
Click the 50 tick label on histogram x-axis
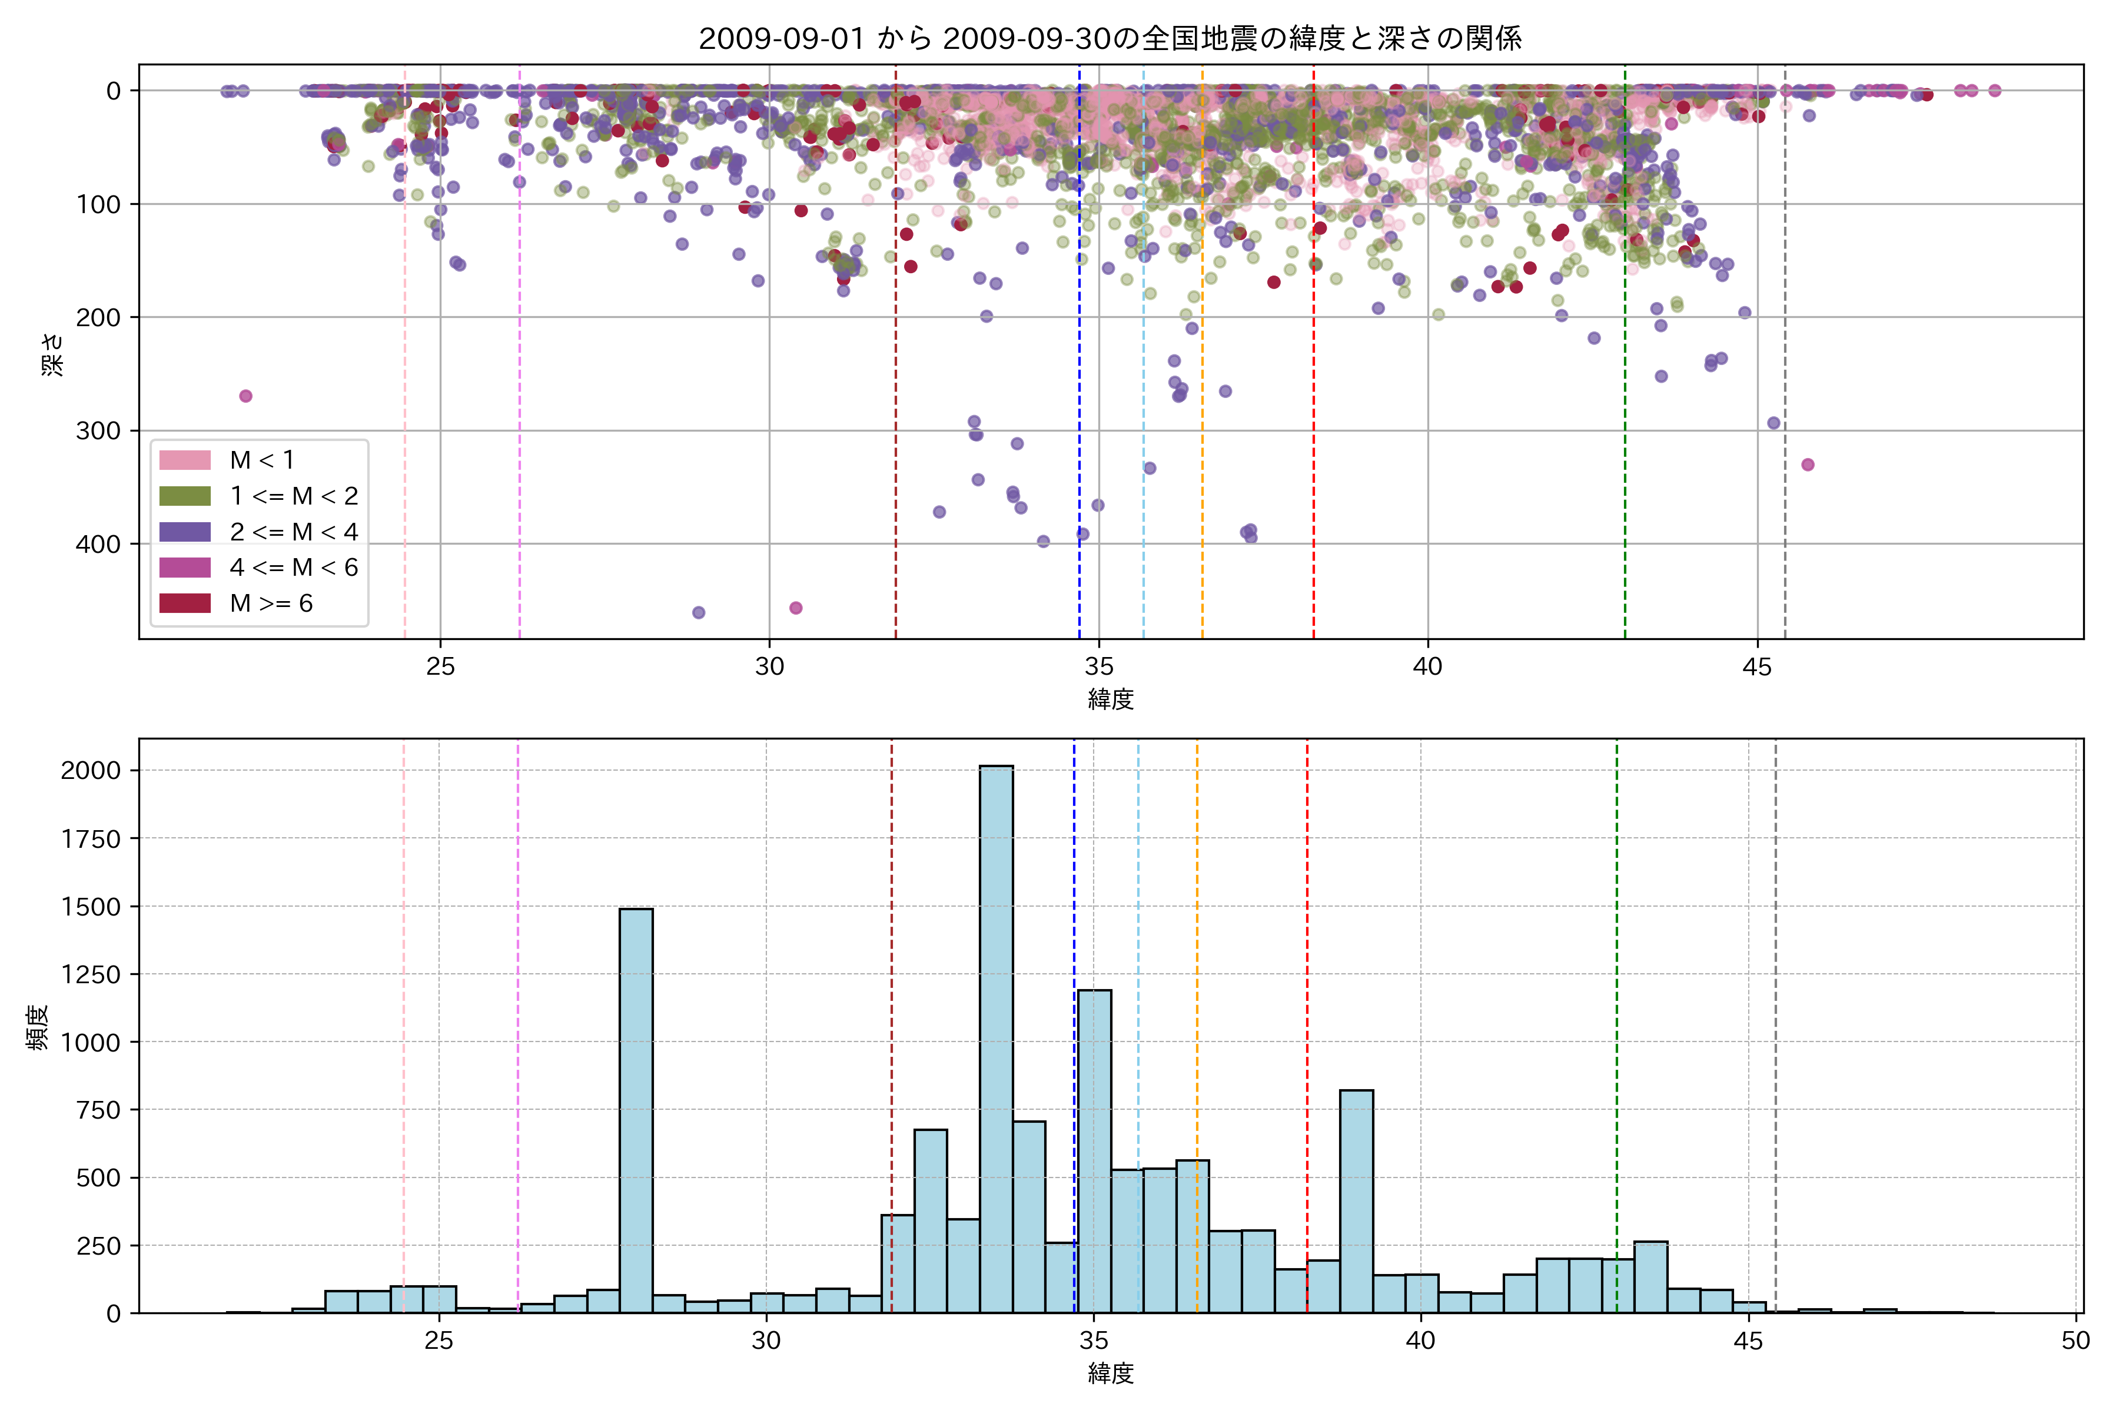2076,1341
